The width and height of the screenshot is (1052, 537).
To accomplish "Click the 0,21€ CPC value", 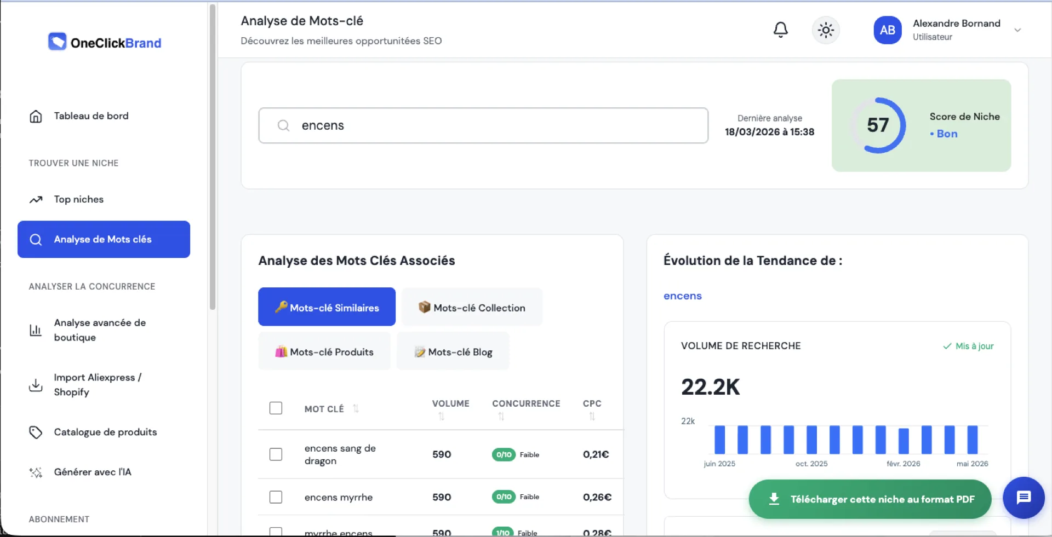I will click(x=596, y=454).
